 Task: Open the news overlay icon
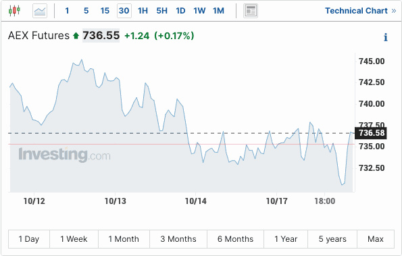point(251,11)
